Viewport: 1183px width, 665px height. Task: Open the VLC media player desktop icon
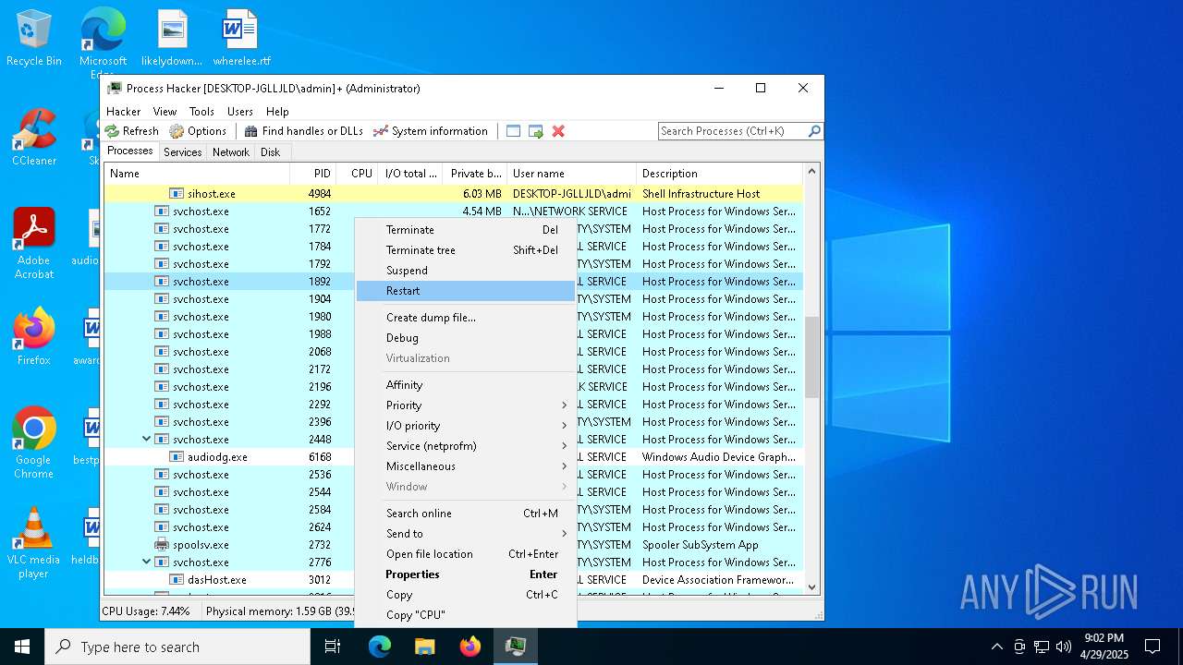click(34, 543)
